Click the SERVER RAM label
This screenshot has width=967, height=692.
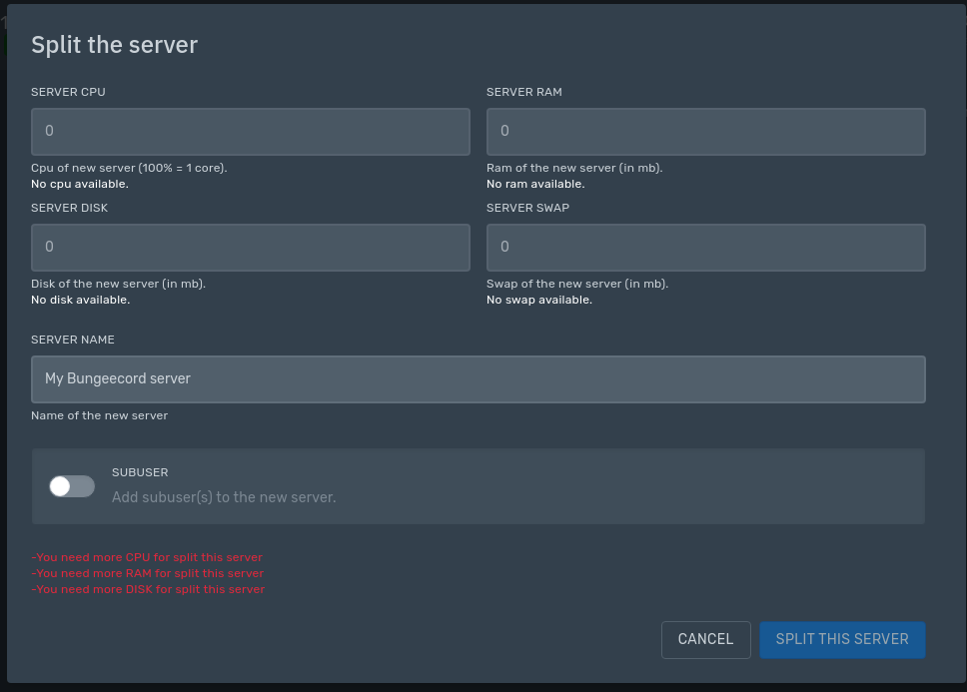tap(524, 92)
